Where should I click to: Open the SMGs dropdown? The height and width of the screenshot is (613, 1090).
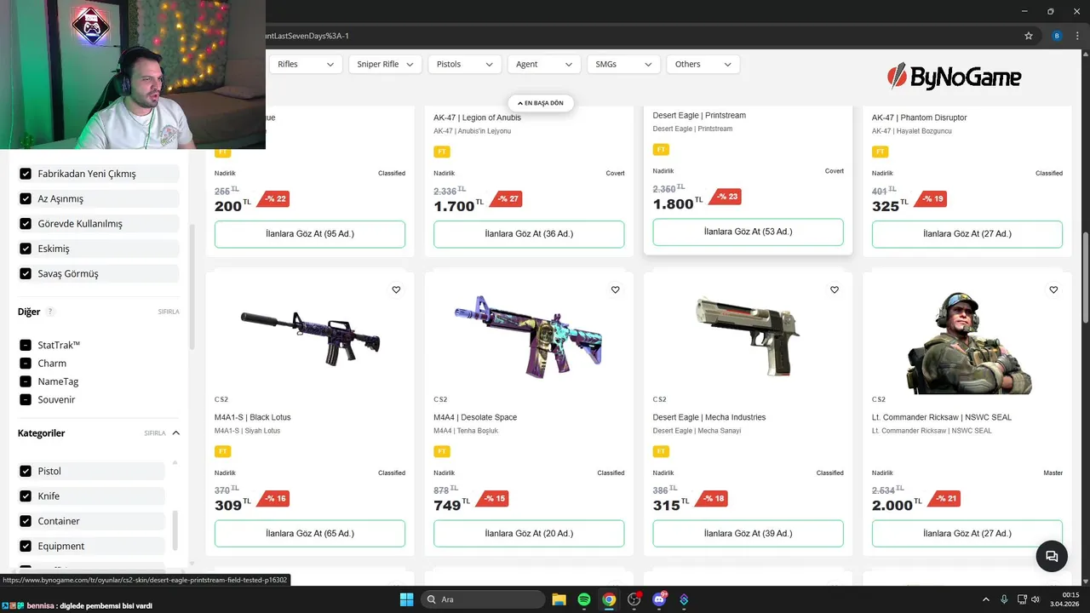tap(623, 64)
